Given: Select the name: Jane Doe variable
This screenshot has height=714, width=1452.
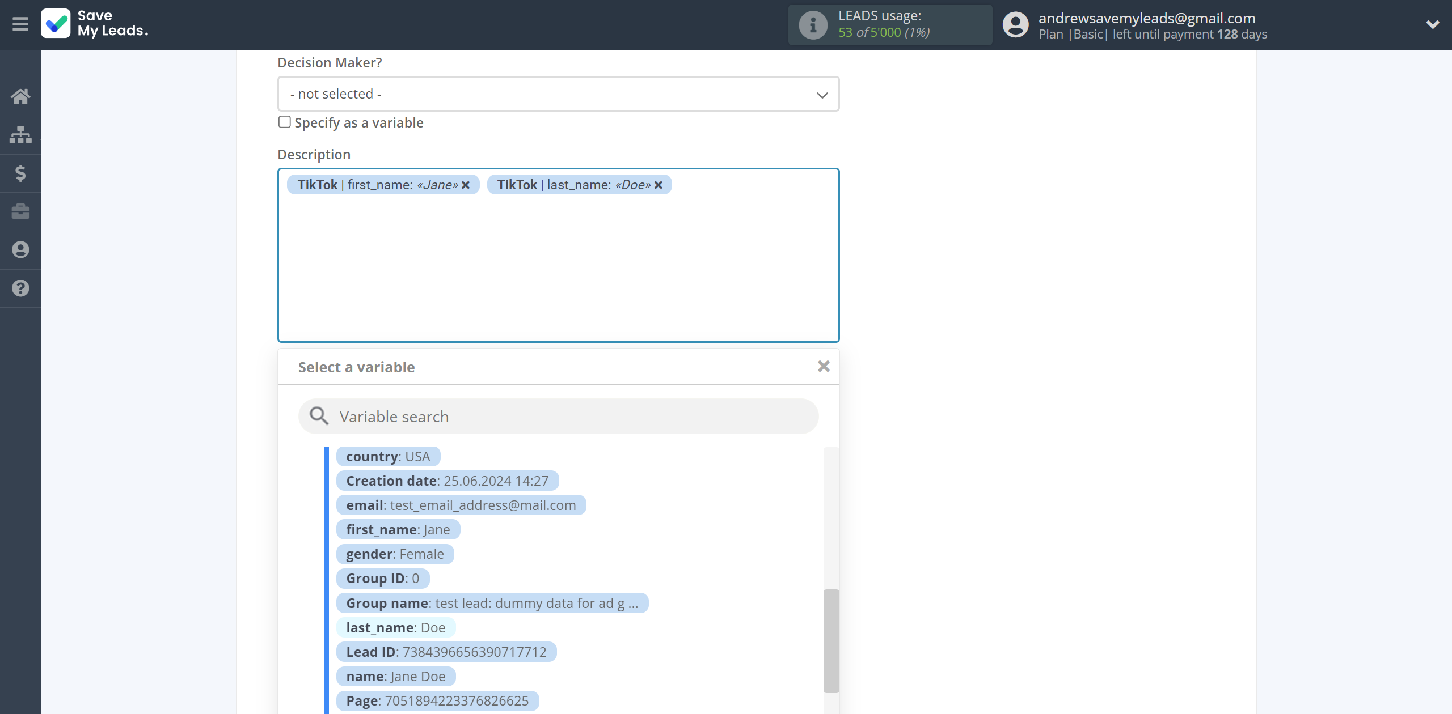Looking at the screenshot, I should tap(396, 677).
